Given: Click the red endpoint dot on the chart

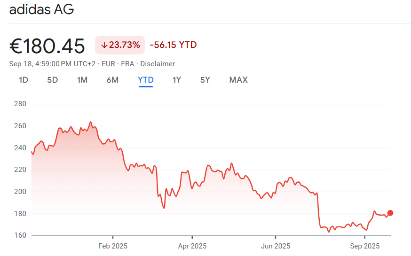Looking at the screenshot, I should 390,213.
